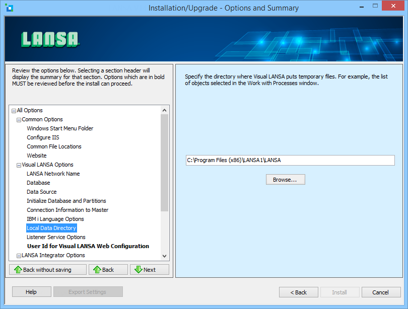
Task: Select Connection Information to Master option
Action: click(67, 210)
